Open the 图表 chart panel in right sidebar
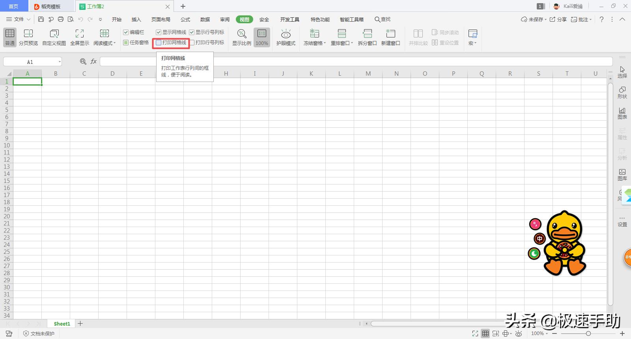The image size is (631, 339). point(622,113)
